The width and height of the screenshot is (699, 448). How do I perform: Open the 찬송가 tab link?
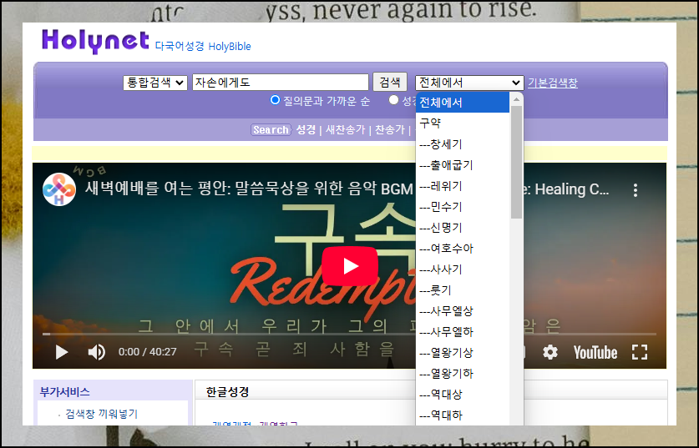coord(390,129)
